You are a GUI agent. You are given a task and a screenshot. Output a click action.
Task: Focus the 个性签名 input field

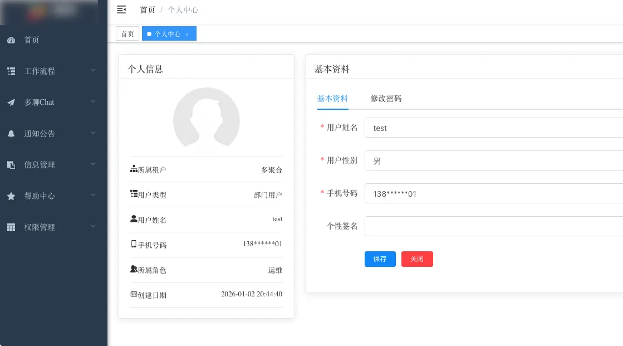[x=493, y=227]
